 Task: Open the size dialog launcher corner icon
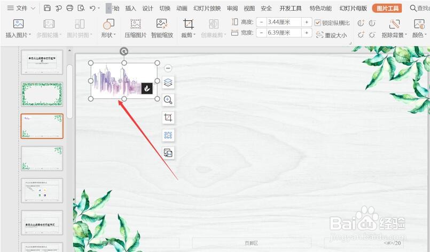pyautogui.click(x=350, y=43)
